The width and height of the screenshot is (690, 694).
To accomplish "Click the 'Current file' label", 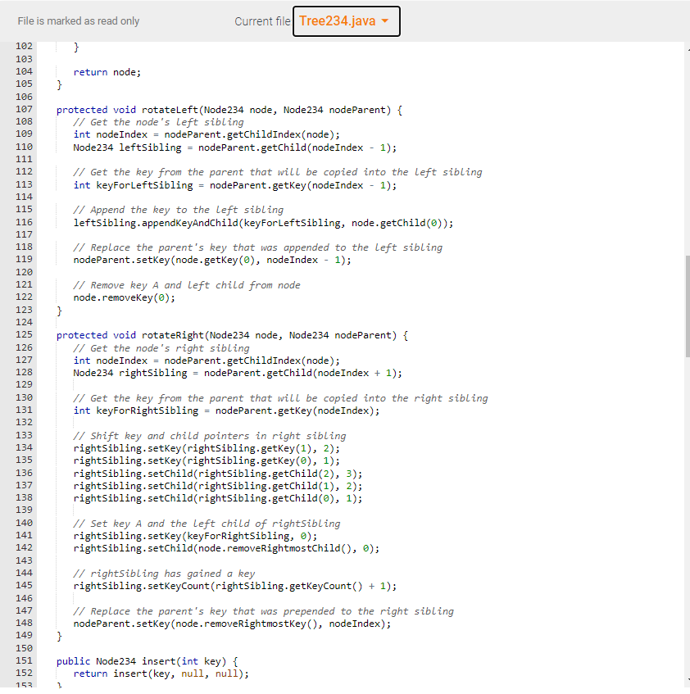I will (262, 21).
